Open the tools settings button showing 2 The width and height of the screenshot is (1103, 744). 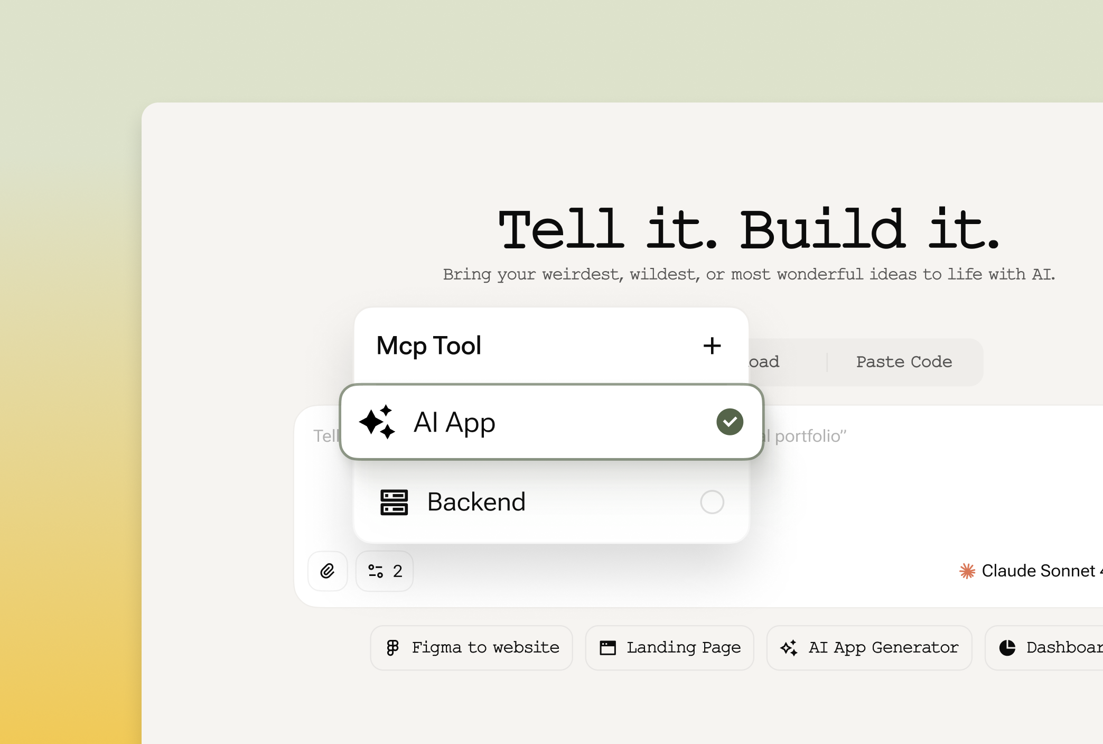(385, 571)
